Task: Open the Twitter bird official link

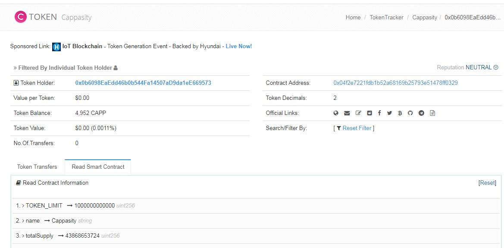Action: coord(390,113)
